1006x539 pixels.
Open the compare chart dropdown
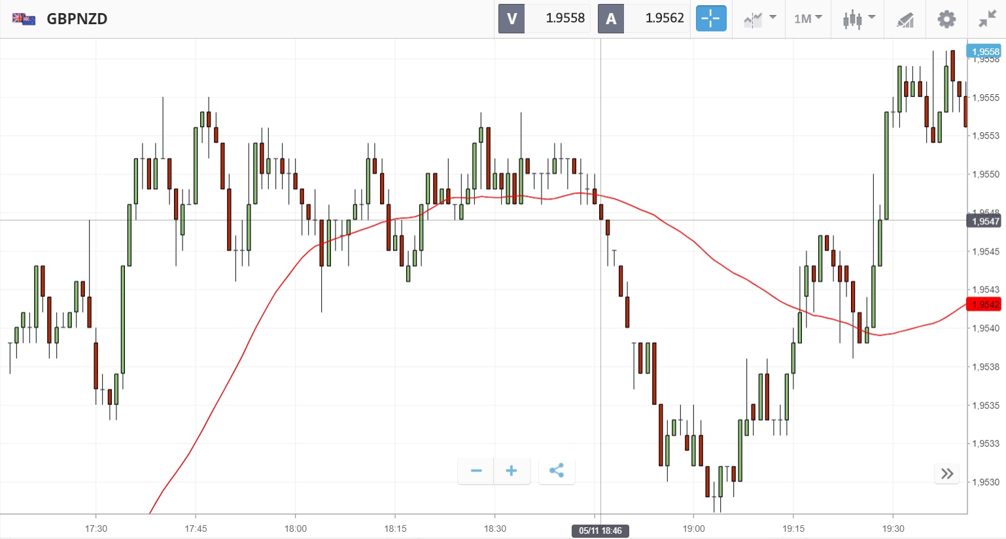[759, 19]
